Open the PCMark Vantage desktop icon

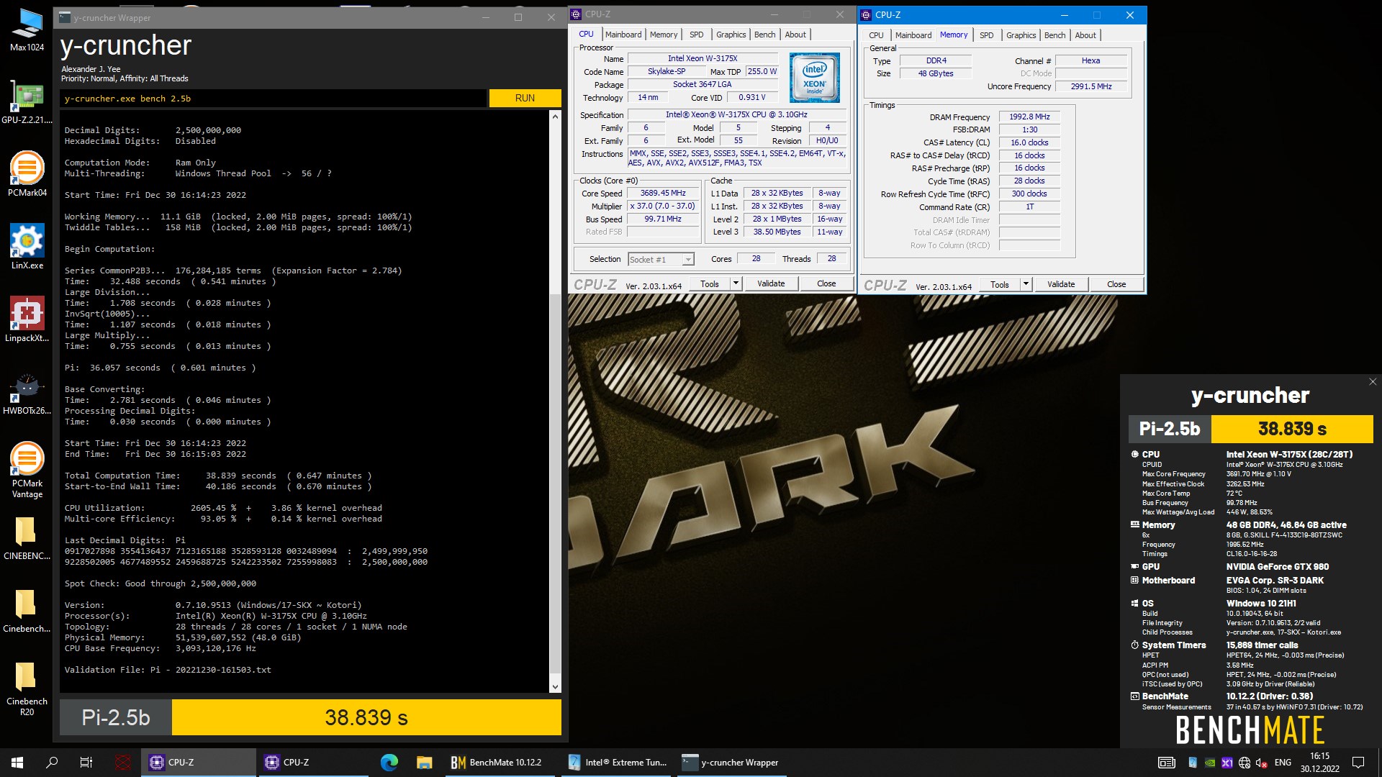tap(27, 470)
